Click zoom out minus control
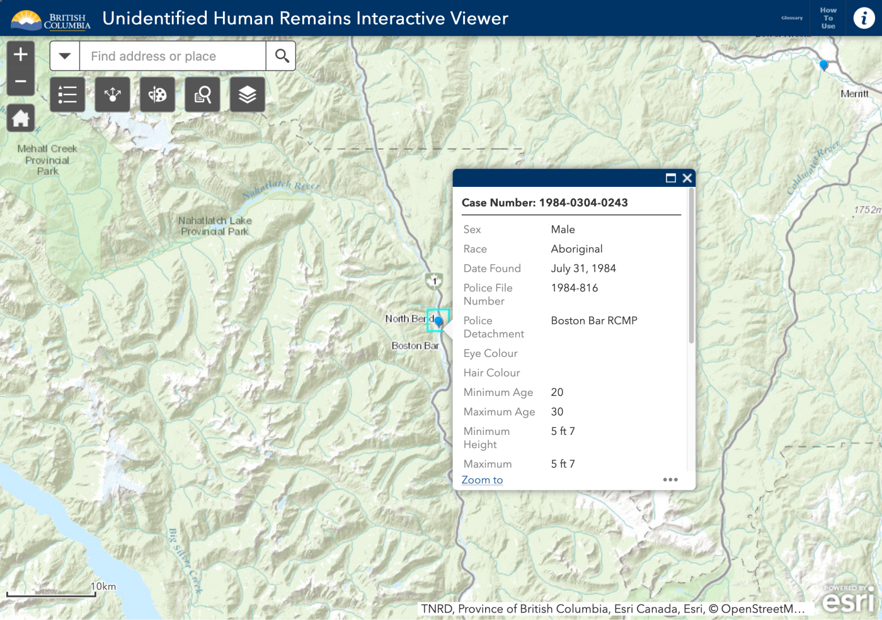 (x=21, y=82)
